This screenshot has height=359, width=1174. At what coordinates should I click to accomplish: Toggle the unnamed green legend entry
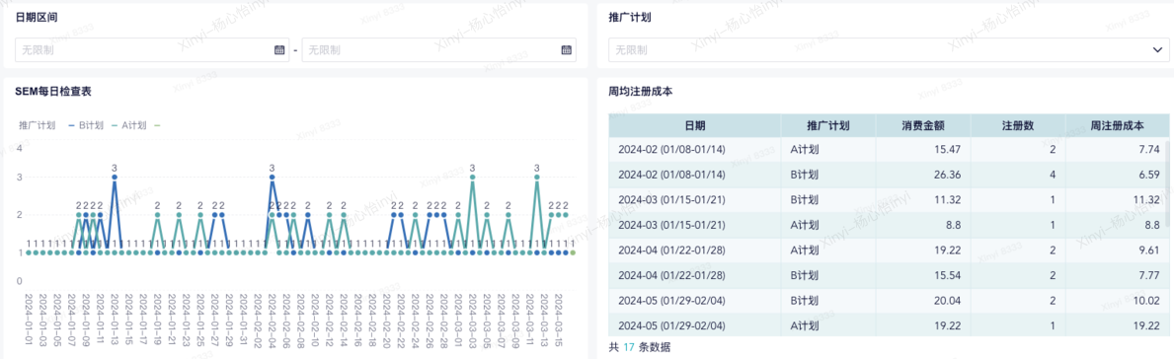click(x=157, y=125)
